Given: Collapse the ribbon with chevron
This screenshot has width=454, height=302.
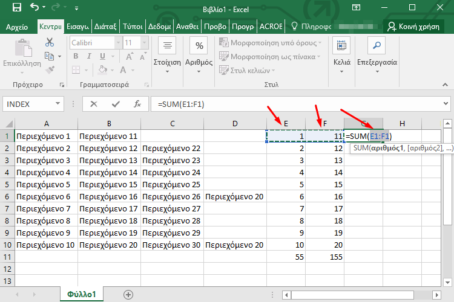Looking at the screenshot, I should [x=445, y=85].
